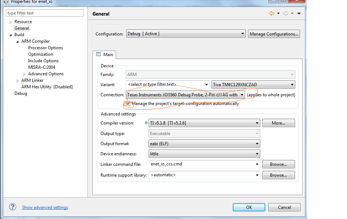
Task: Expand the ARM Linker tree node
Action: (x=17, y=81)
